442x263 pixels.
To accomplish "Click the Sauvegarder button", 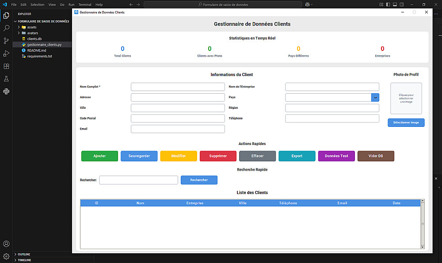I will [139, 156].
